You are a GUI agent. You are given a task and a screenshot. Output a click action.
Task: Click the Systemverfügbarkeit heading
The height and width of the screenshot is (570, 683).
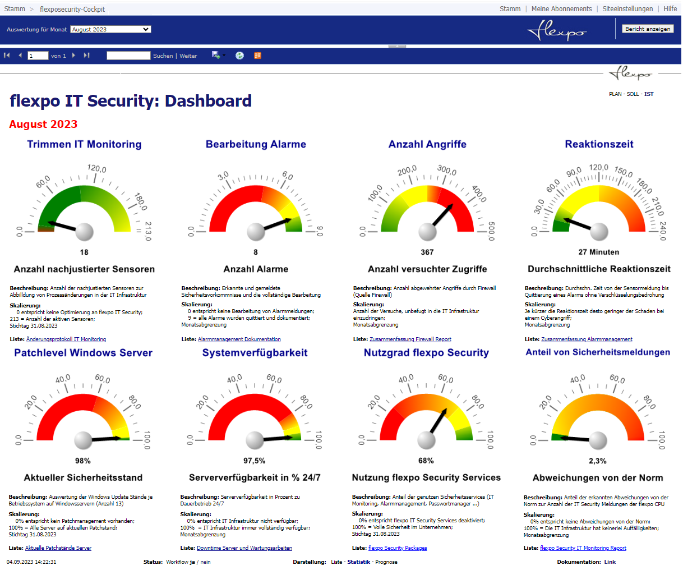255,353
